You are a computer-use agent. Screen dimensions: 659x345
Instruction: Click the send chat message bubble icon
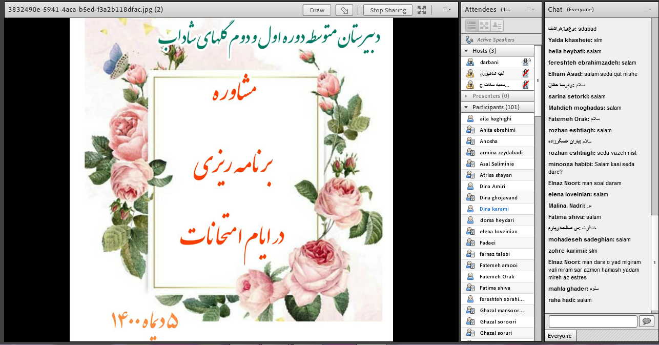click(647, 321)
